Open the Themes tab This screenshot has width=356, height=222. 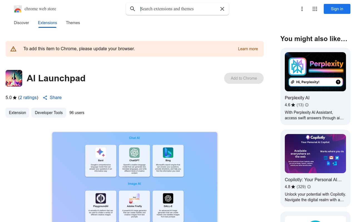73,23
